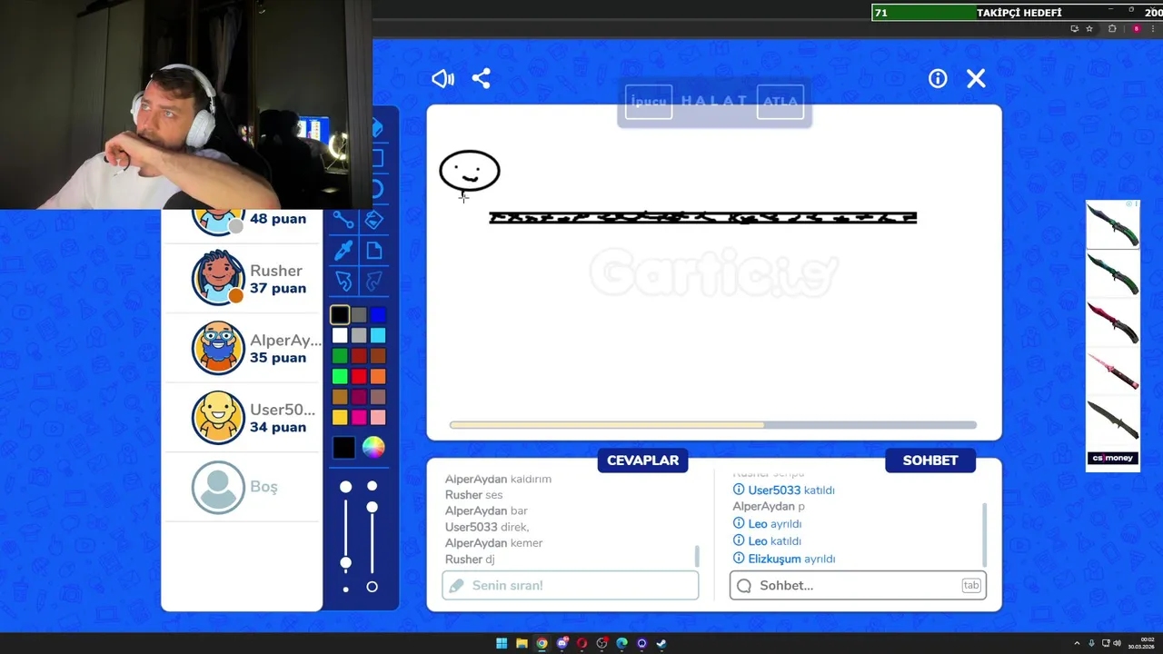Click 'AlperAydan kemer' answer line

(493, 543)
